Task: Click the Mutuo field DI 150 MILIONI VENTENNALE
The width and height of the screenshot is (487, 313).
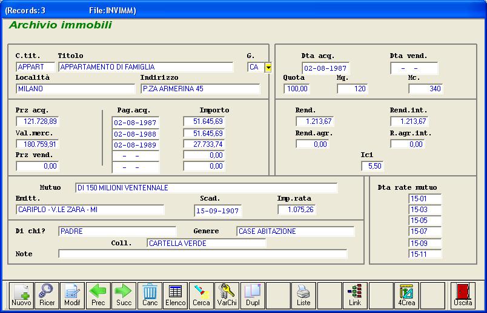Action: [x=206, y=188]
